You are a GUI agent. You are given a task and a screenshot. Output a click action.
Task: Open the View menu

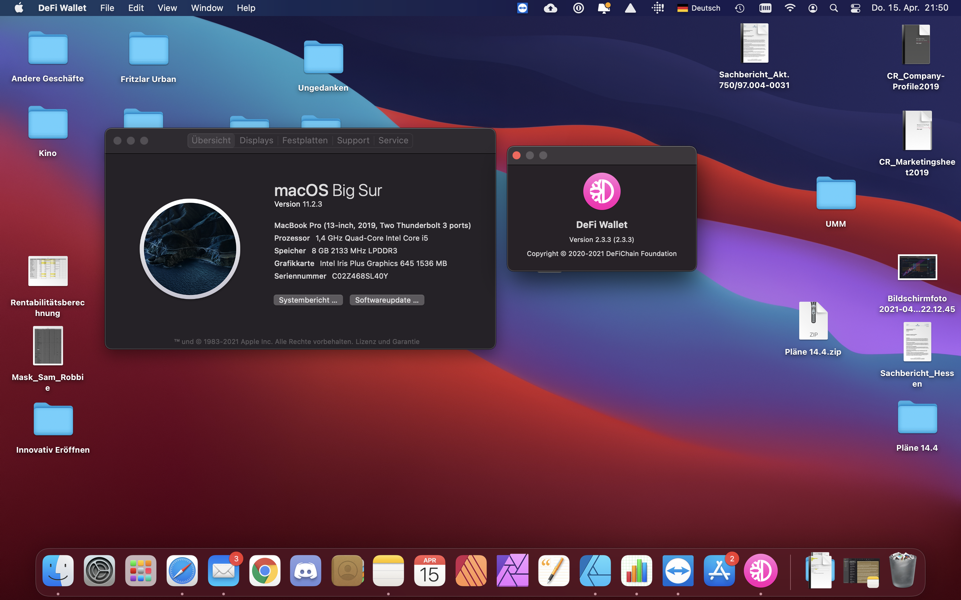click(167, 8)
